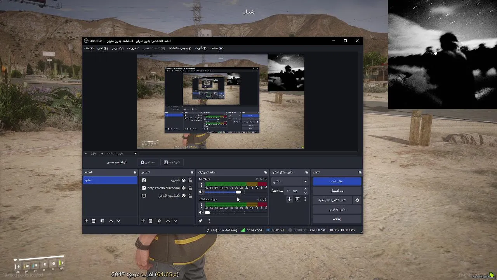This screenshot has height=280, width=497.
Task: Click the source Properties button above docks
Action: [148, 162]
